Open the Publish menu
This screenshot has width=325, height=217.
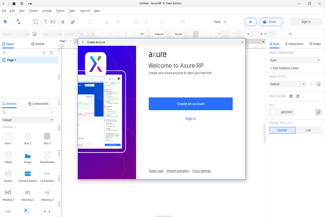pos(60,11)
